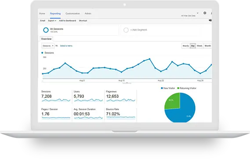Viewport: 250px width, 159px height.
Task: Click the Aug 29 date label
Action: [200, 81]
